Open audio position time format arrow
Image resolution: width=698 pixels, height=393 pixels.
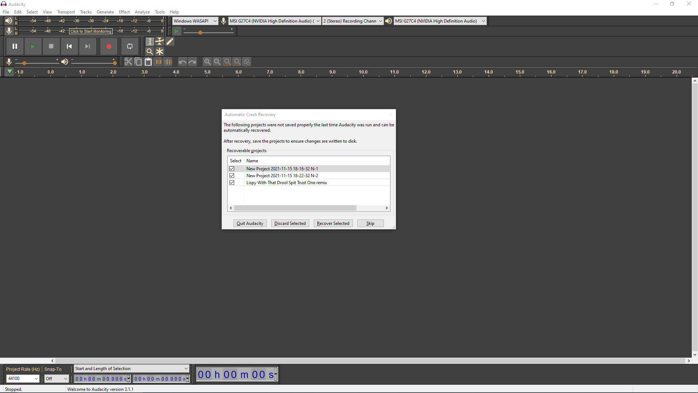[276, 374]
